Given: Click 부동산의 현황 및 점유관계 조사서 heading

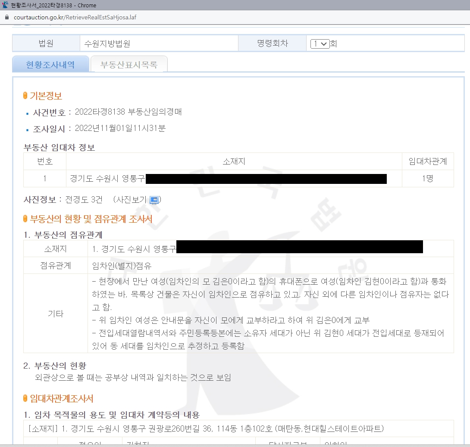Looking at the screenshot, I should click(91, 219).
